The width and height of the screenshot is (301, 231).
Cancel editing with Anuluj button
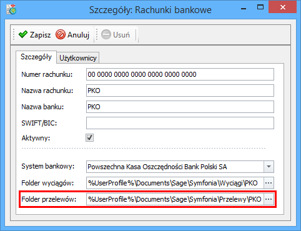coord(72,34)
